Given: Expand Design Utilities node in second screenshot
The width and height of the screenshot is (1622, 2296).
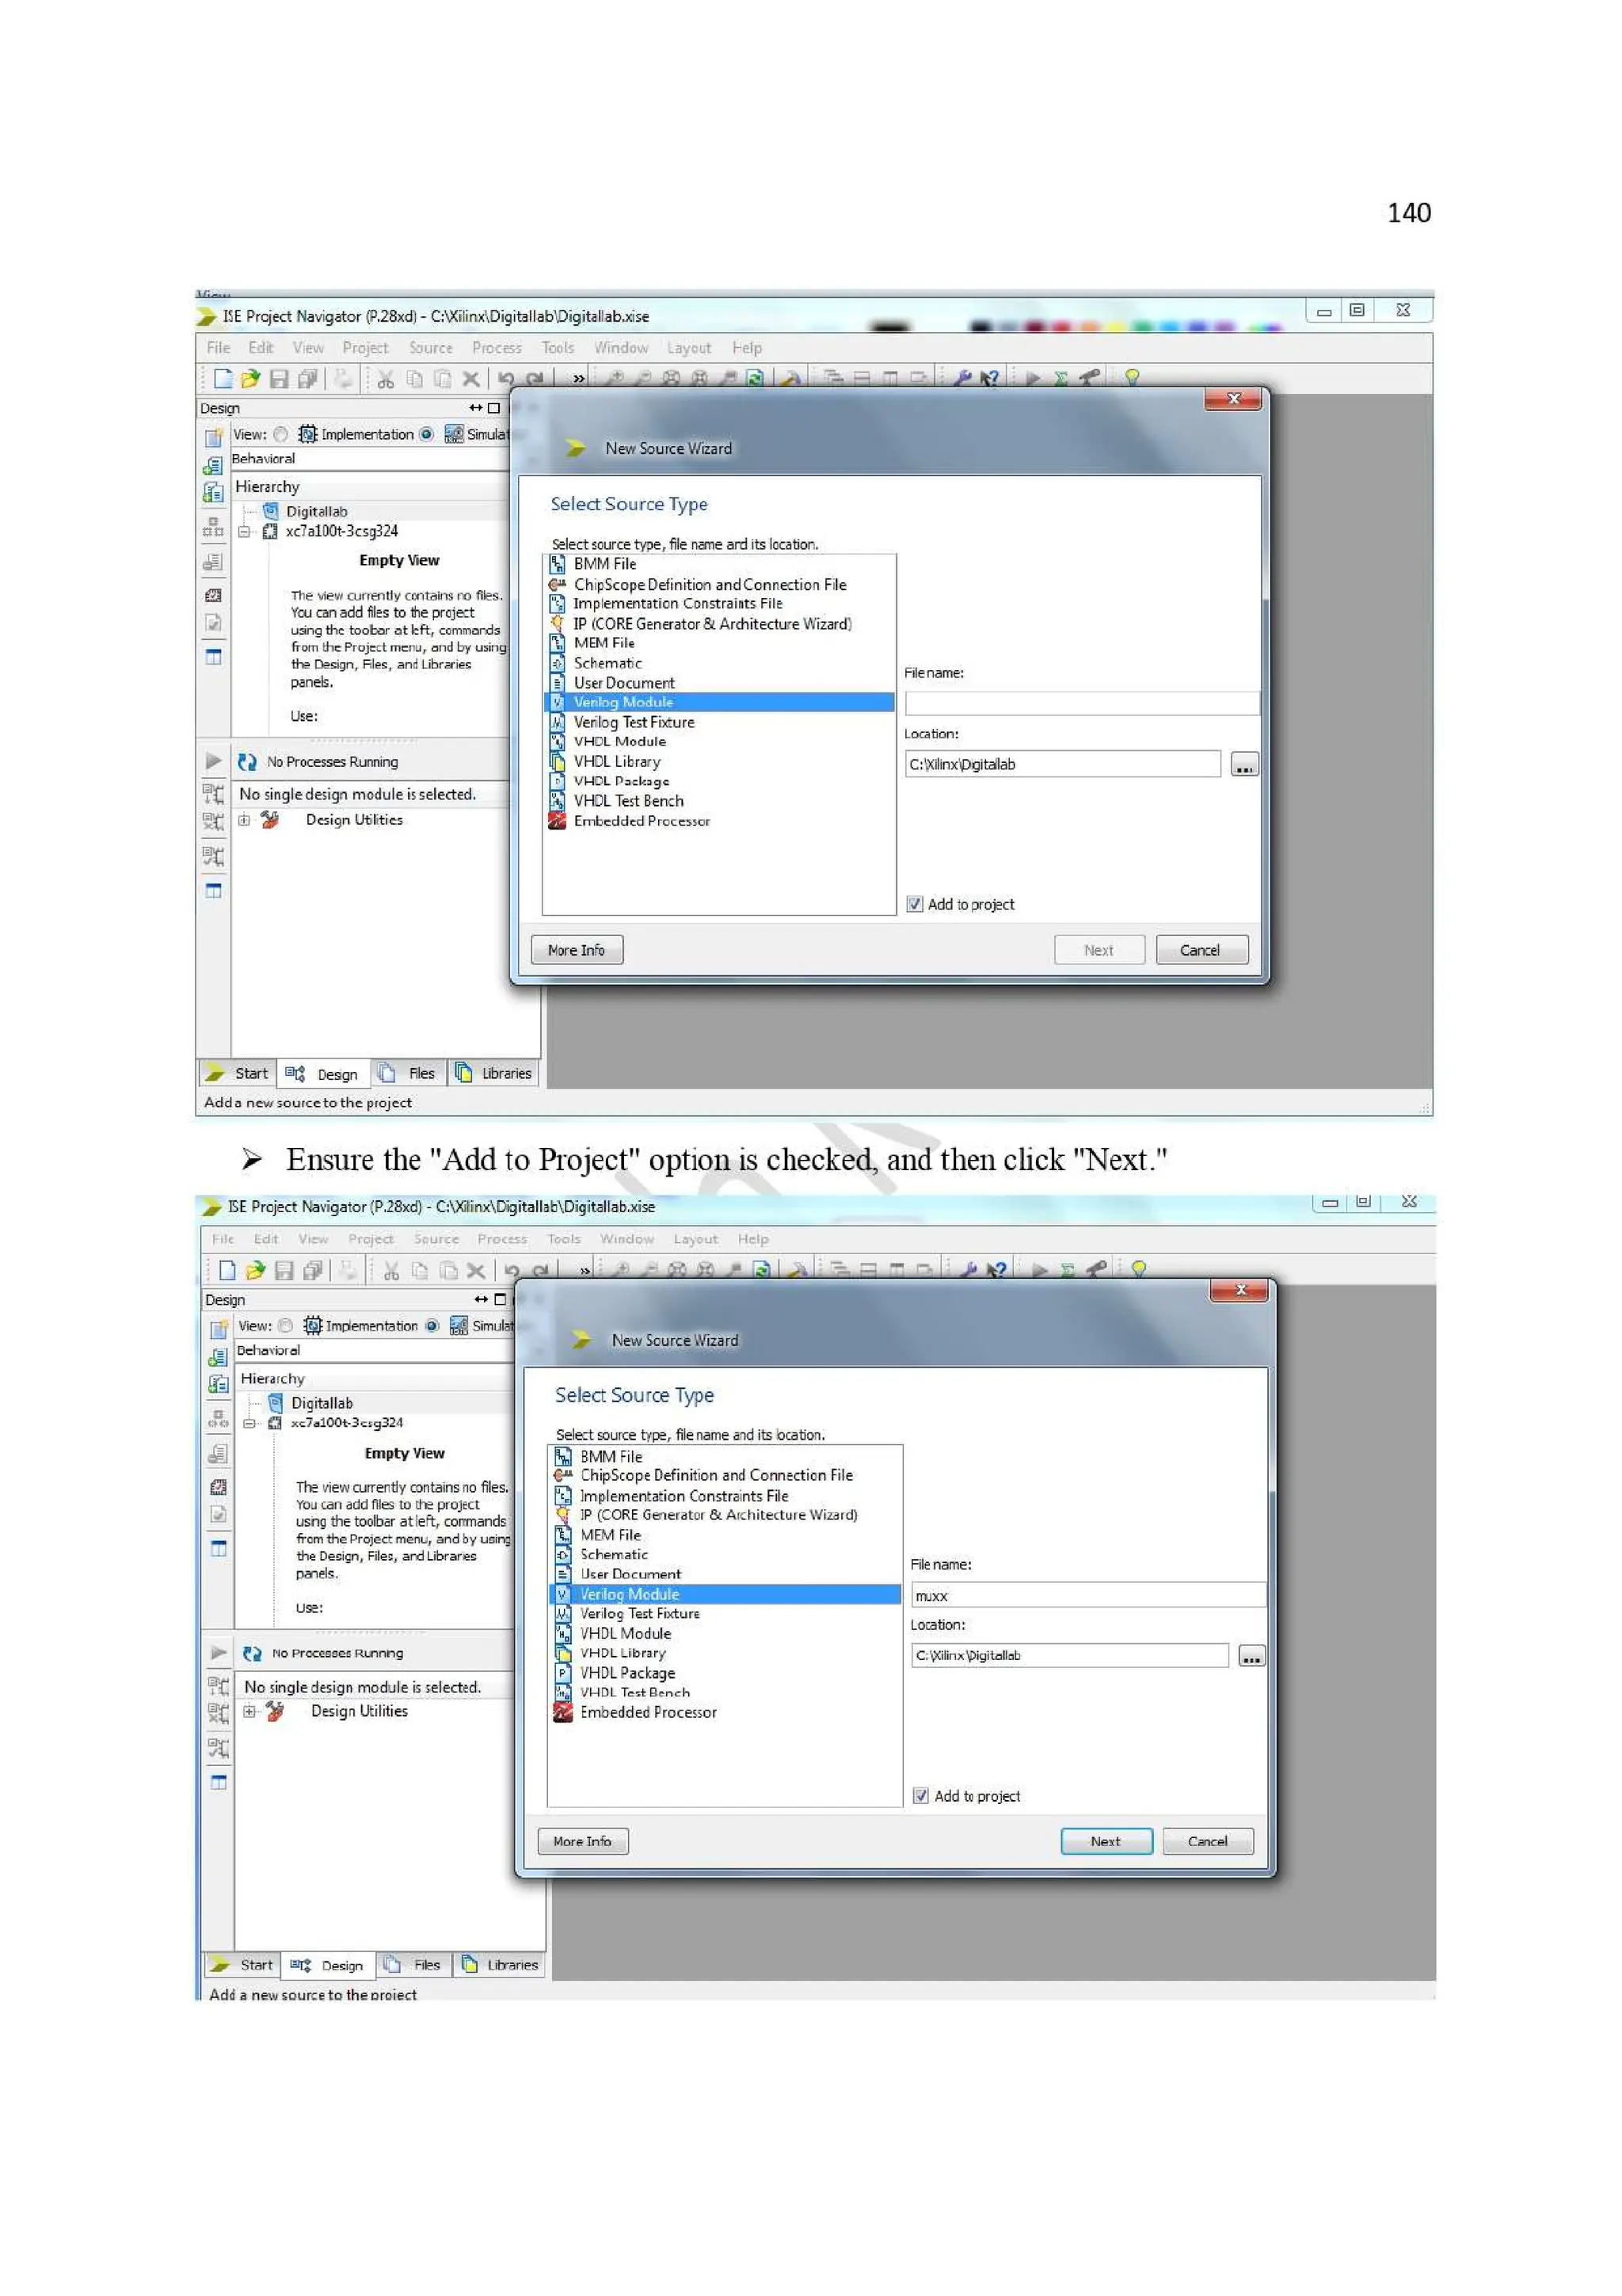Looking at the screenshot, I should click(x=249, y=1711).
